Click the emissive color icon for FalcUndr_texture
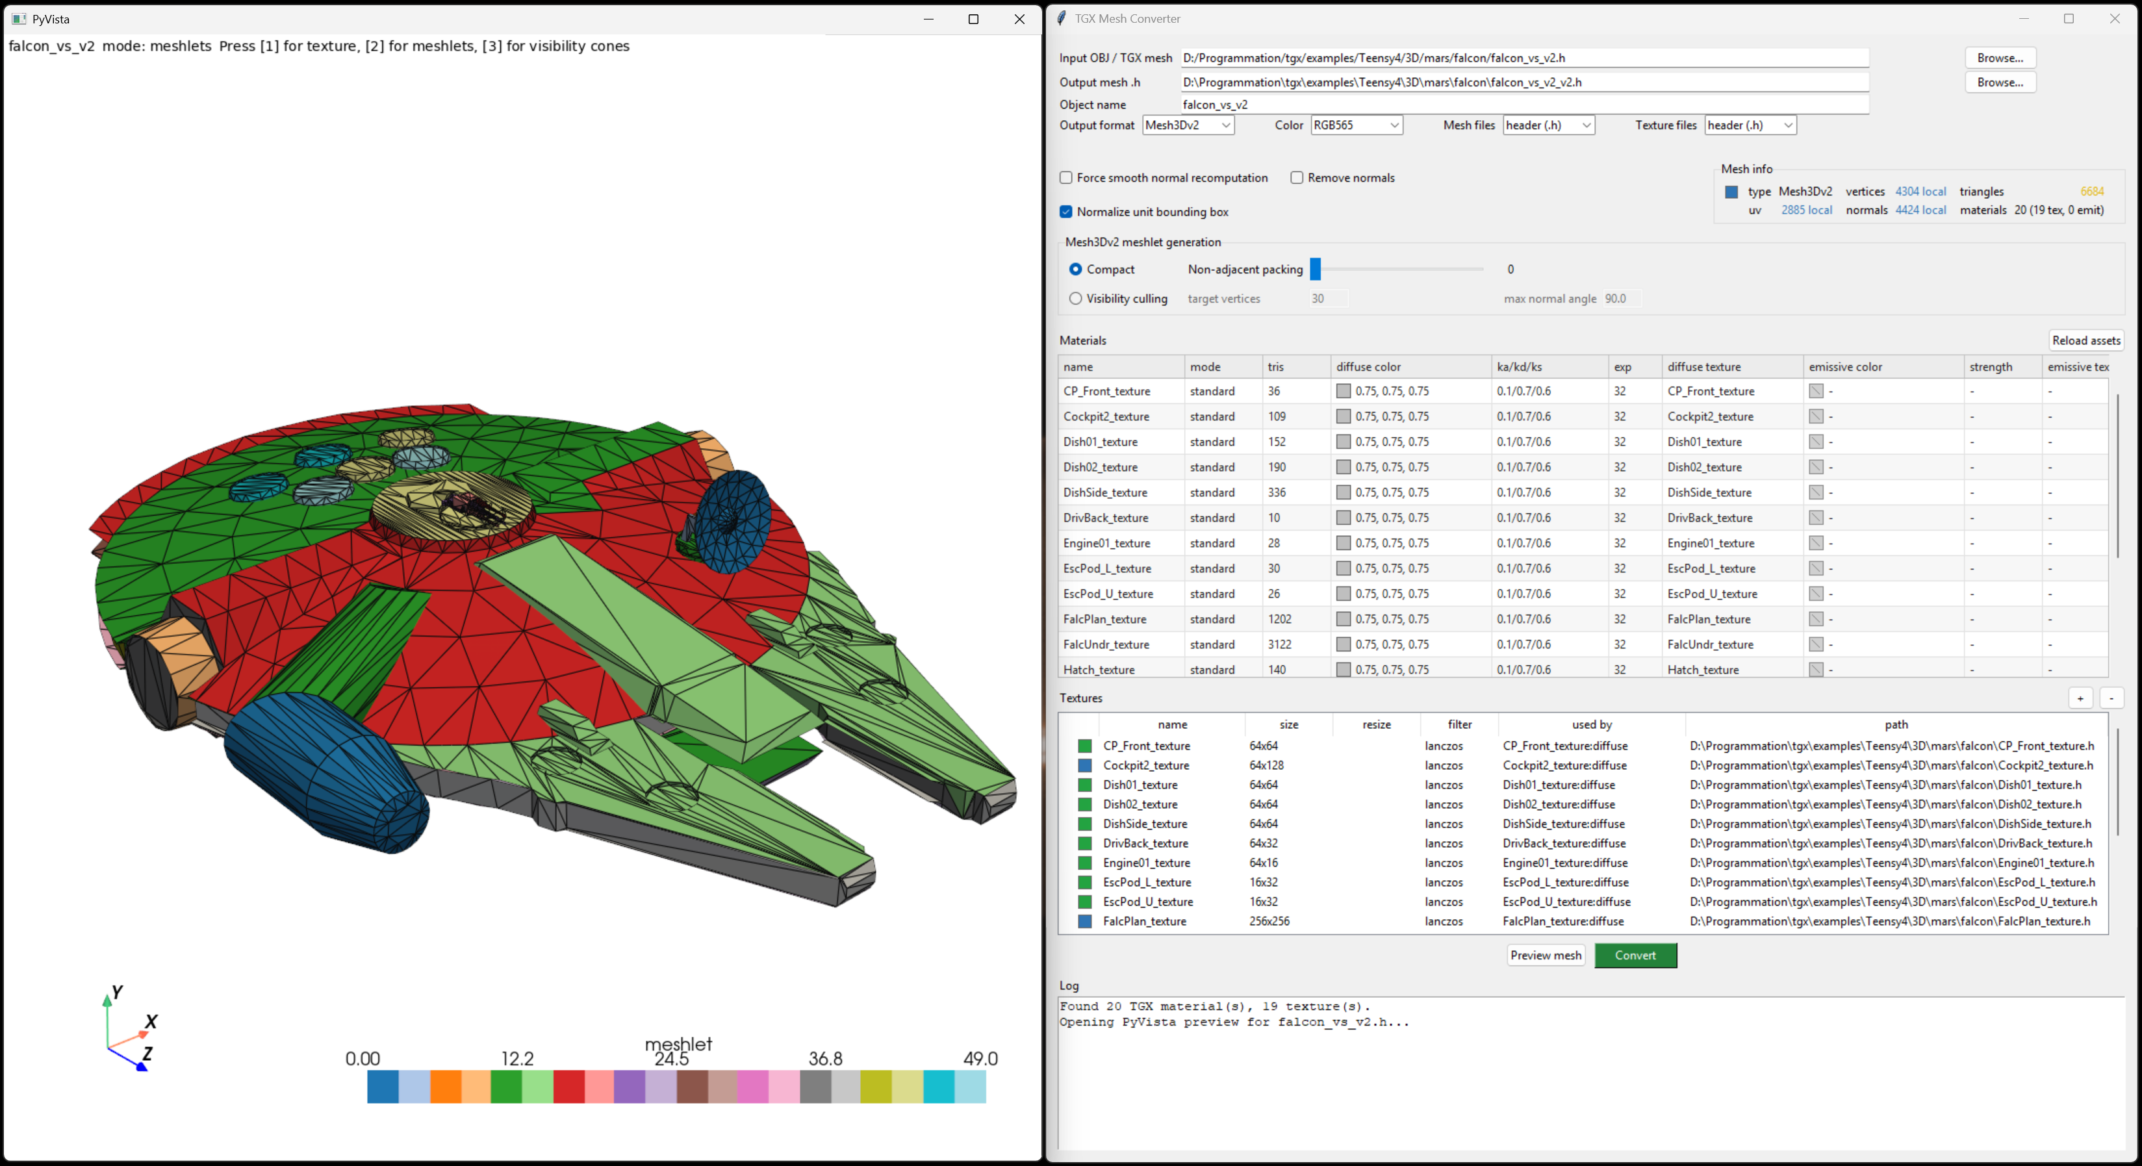This screenshot has width=2142, height=1166. (x=1816, y=644)
